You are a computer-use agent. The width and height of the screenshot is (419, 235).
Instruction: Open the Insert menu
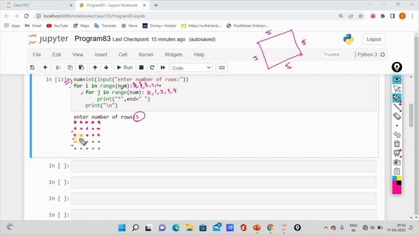coord(101,55)
